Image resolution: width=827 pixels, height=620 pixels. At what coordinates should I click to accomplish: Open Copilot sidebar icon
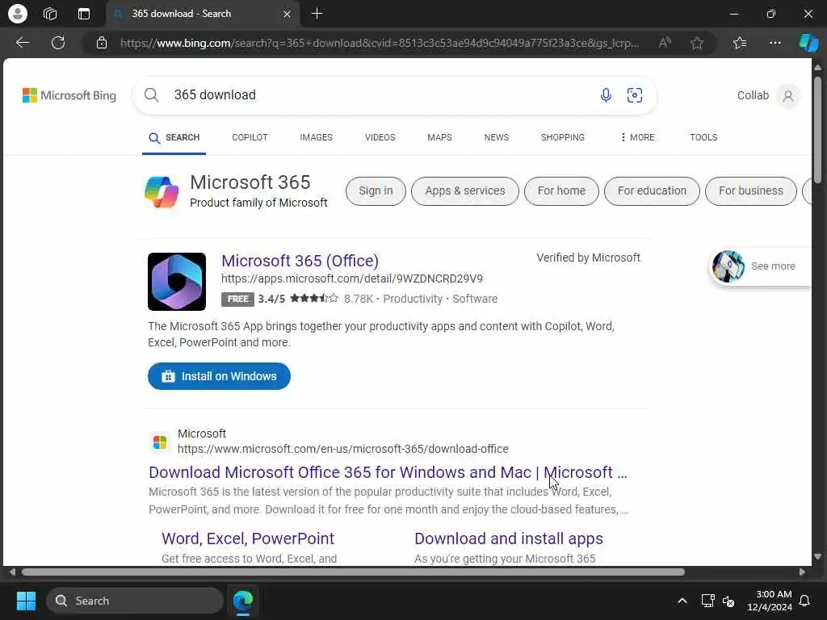(x=808, y=43)
